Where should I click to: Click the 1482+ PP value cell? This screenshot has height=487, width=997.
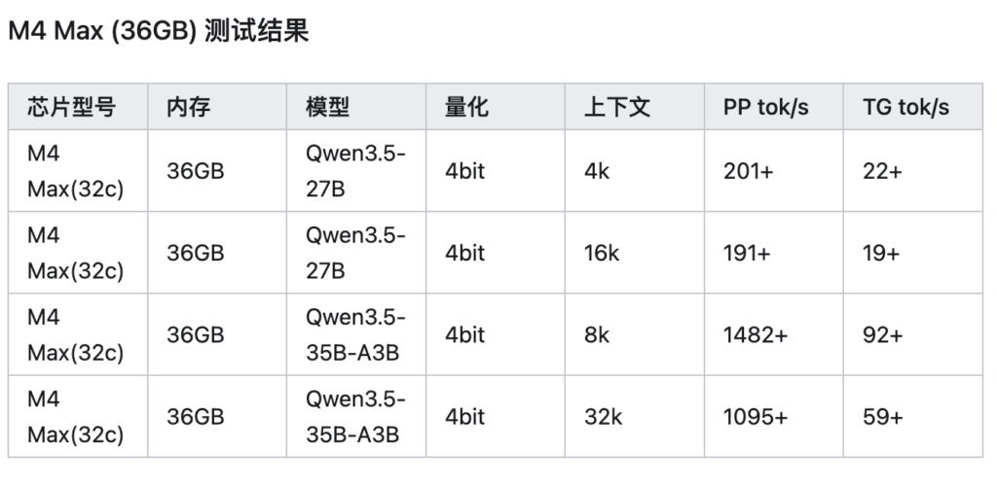pos(774,334)
